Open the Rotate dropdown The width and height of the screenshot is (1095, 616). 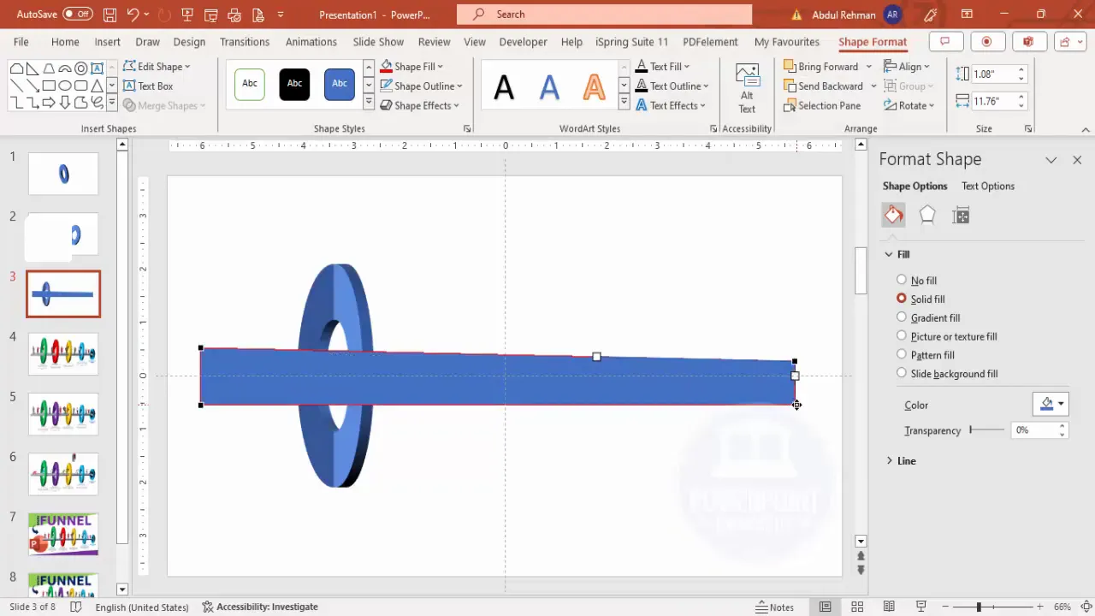[909, 105]
